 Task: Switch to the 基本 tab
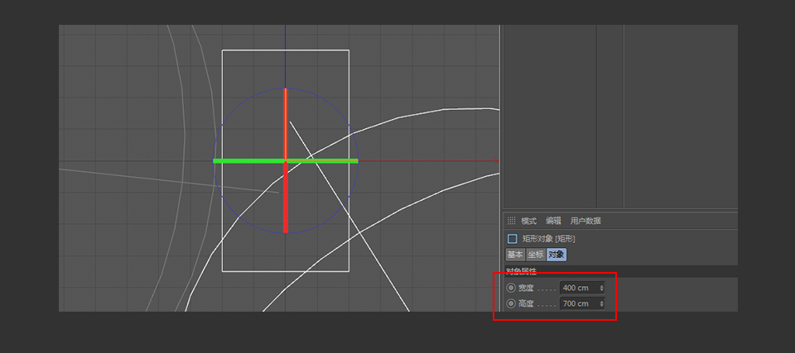[515, 255]
